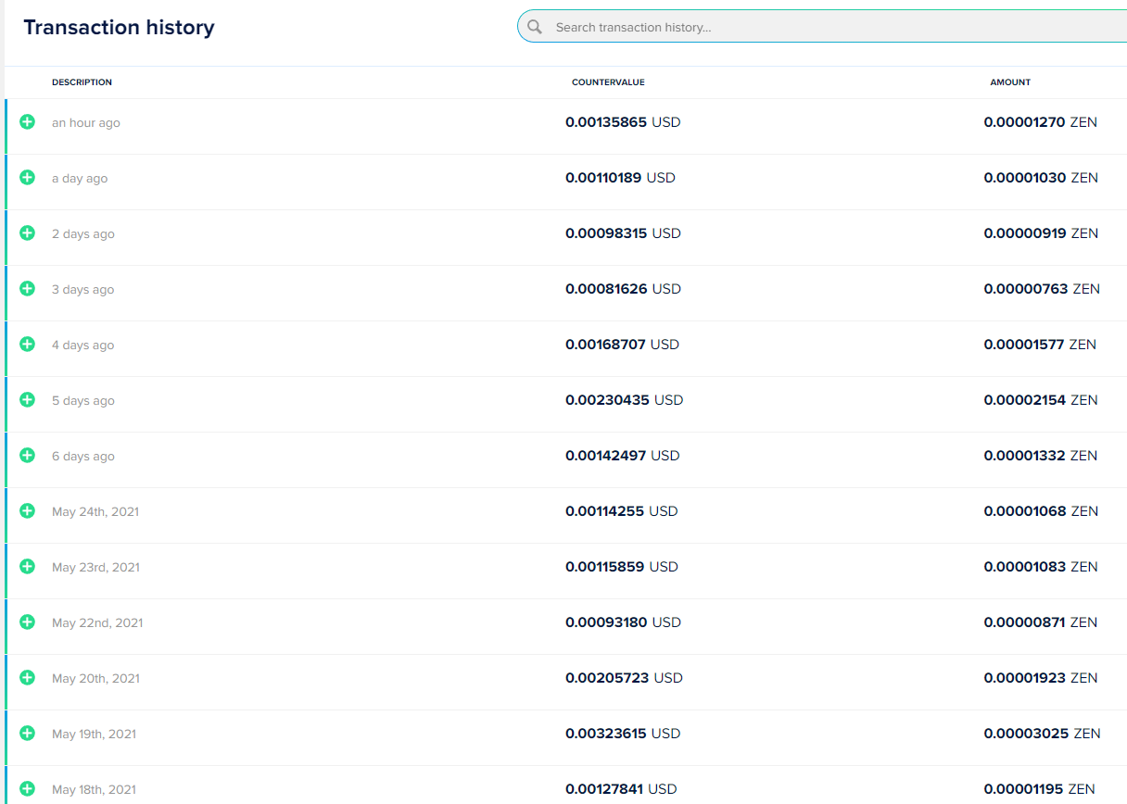
Task: Select the 'May 19th, 2021' date label
Action: click(95, 734)
